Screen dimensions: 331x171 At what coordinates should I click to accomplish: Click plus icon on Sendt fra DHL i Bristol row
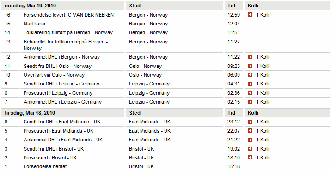point(251,149)
